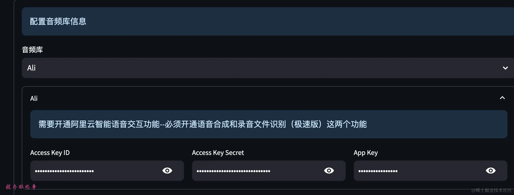The height and width of the screenshot is (195, 514).
Task: Collapse the Ali section with up chevron
Action: tap(502, 98)
